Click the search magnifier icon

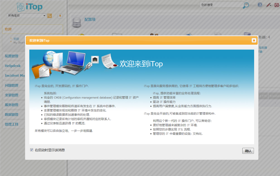coord(246,5)
